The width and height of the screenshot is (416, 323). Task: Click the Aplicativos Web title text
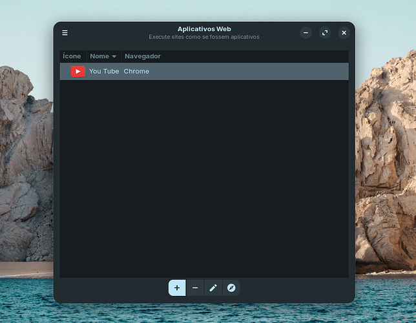point(204,29)
